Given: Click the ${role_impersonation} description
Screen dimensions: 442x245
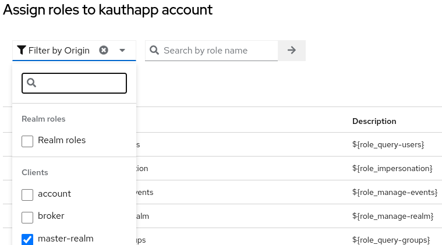Looking at the screenshot, I should (392, 168).
